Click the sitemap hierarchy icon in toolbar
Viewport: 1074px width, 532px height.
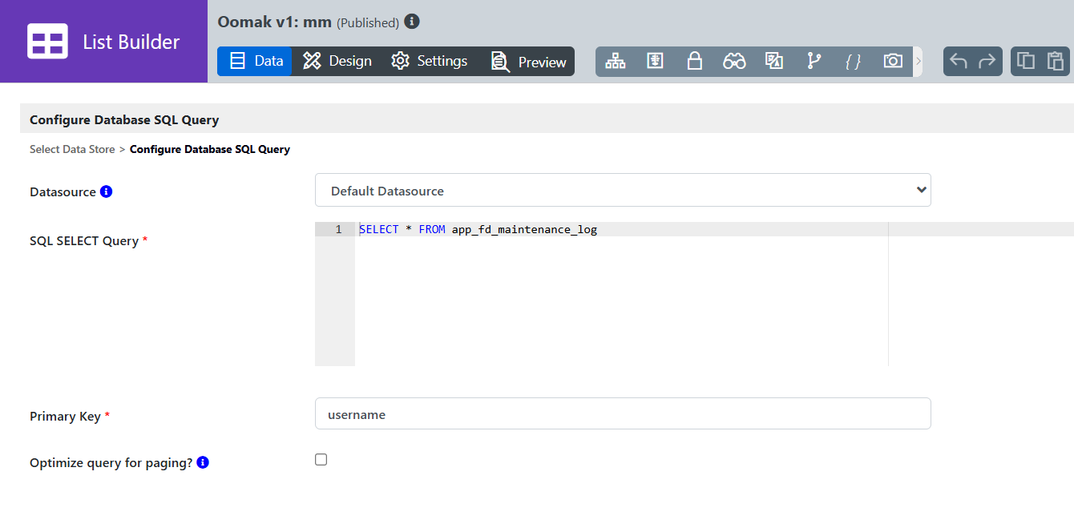click(615, 62)
